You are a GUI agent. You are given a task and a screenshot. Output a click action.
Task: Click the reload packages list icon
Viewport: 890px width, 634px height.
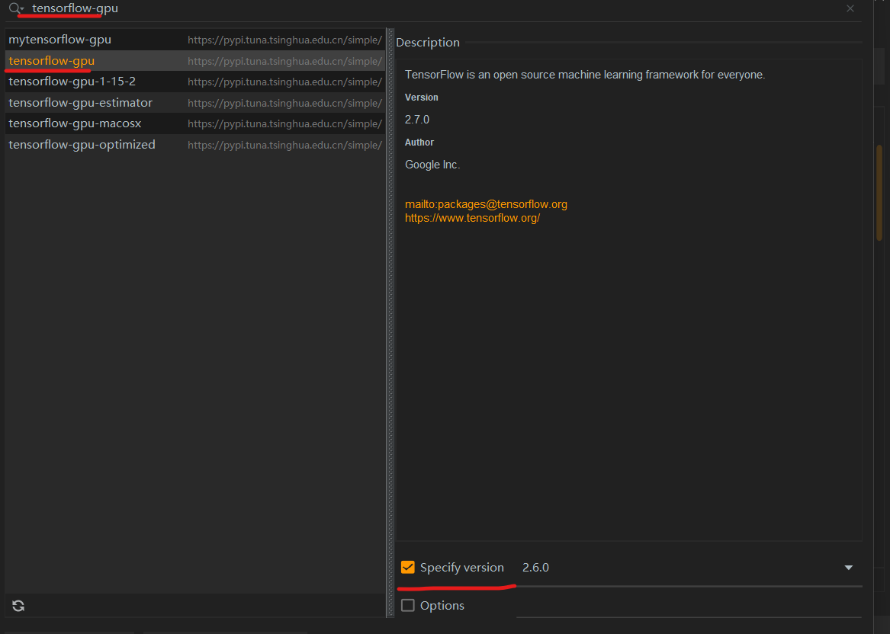pyautogui.click(x=18, y=606)
